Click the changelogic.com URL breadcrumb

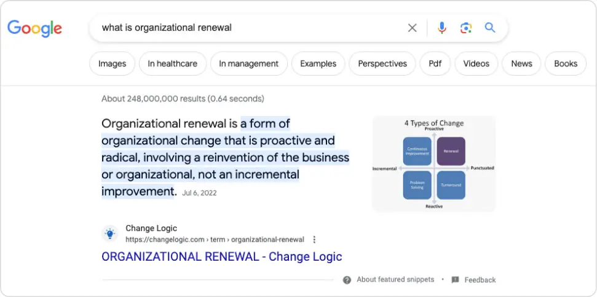[215, 239]
